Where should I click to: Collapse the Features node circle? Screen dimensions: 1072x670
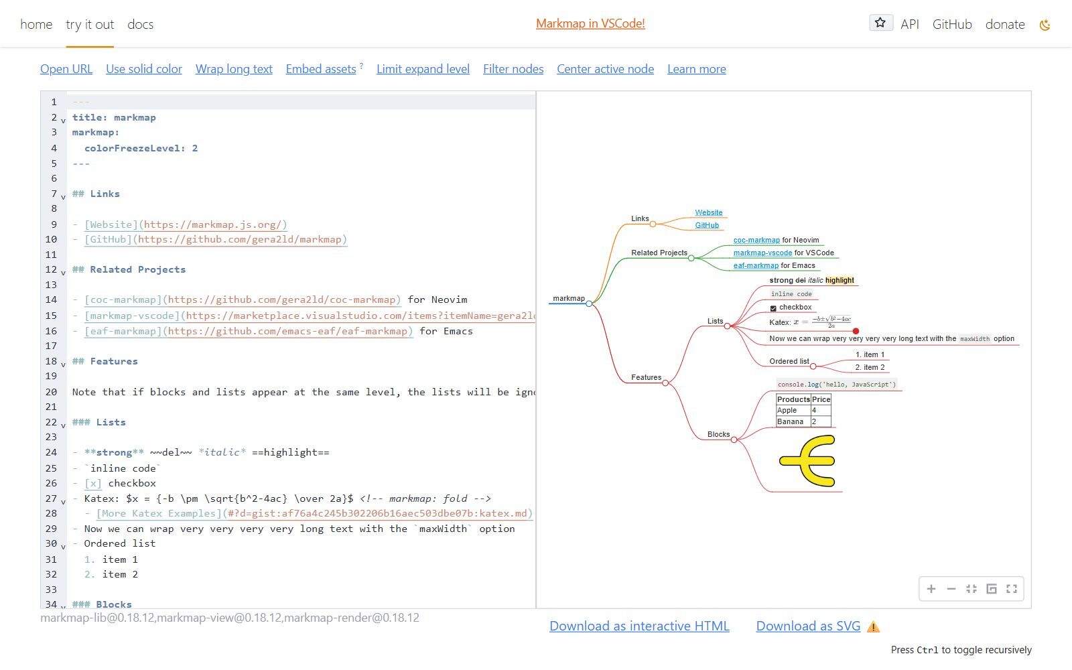pyautogui.click(x=665, y=383)
